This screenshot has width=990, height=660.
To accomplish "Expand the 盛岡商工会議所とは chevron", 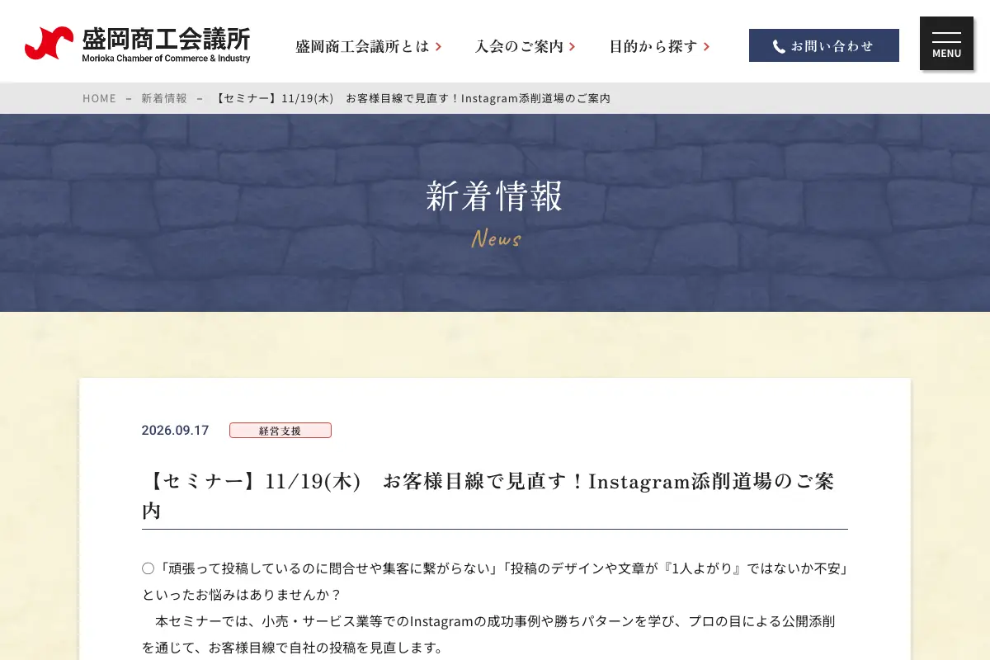I will coord(439,47).
